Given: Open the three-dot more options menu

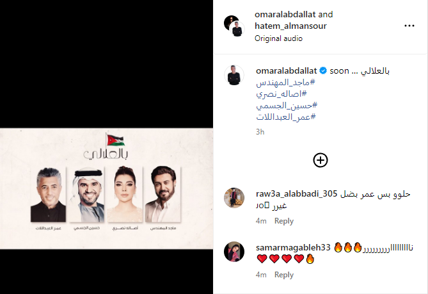Looking at the screenshot, I should pyautogui.click(x=409, y=26).
